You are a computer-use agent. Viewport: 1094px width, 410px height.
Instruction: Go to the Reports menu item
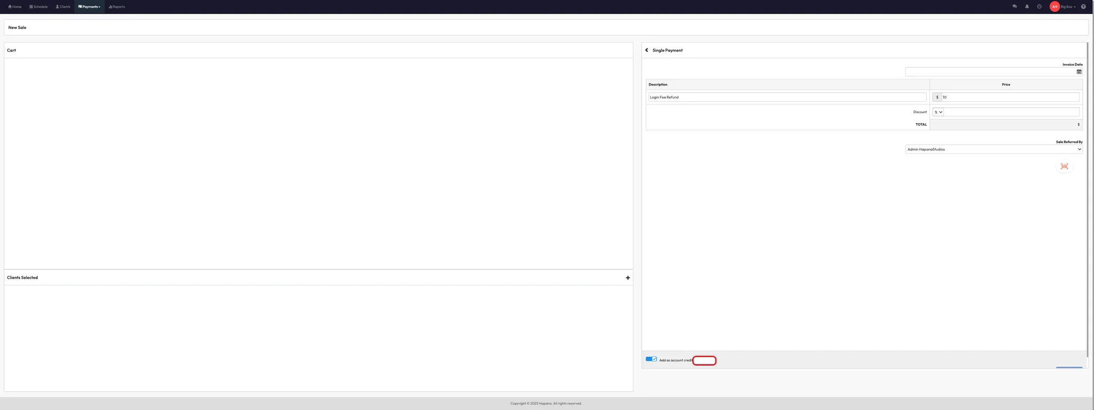(117, 7)
